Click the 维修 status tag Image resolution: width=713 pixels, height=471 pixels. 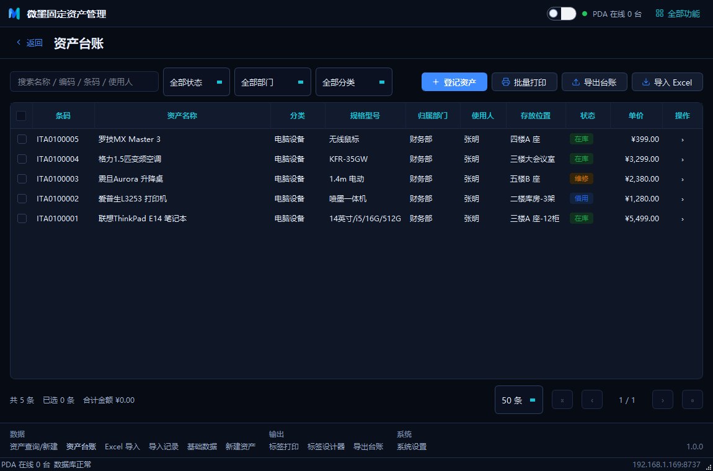(582, 178)
